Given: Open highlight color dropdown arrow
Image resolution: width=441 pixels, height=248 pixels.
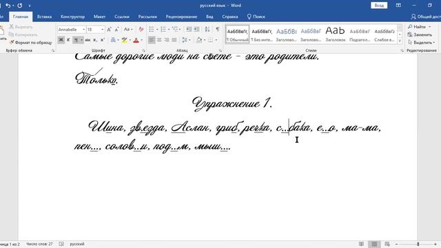Looking at the screenshot, I should [x=130, y=40].
